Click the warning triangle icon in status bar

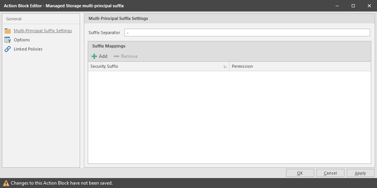(6, 183)
